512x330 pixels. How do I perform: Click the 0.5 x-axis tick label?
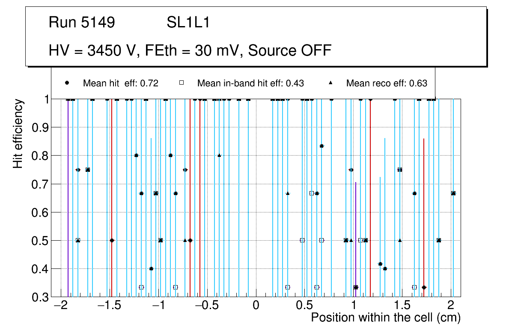coord(305,306)
